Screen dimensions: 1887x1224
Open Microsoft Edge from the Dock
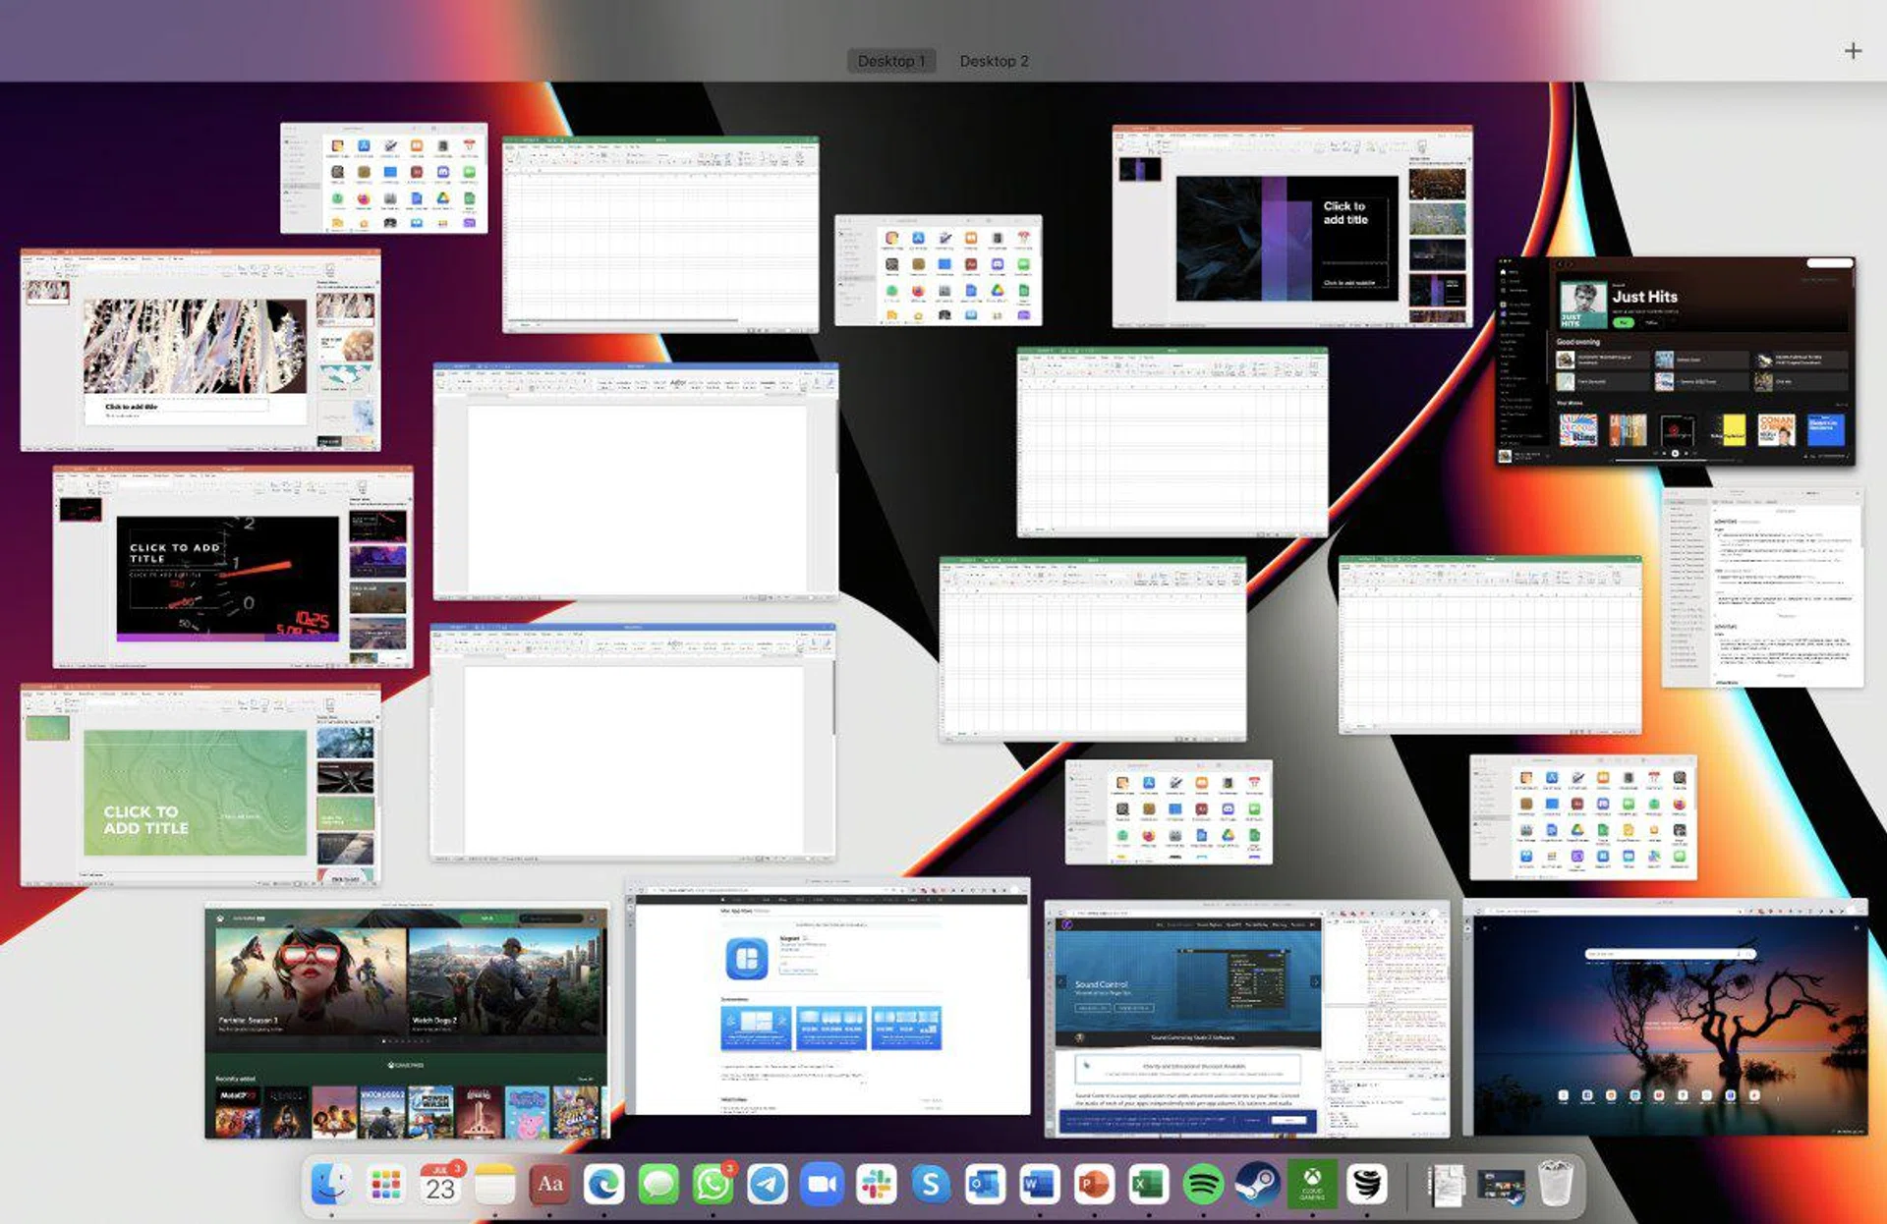pyautogui.click(x=603, y=1185)
